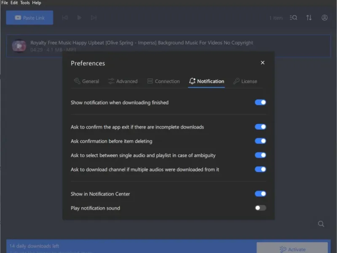Click the next track icon
The width and height of the screenshot is (337, 253).
point(94,18)
